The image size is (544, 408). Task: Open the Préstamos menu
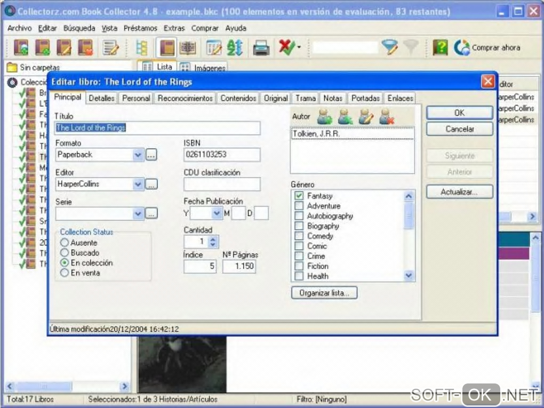pyautogui.click(x=140, y=28)
